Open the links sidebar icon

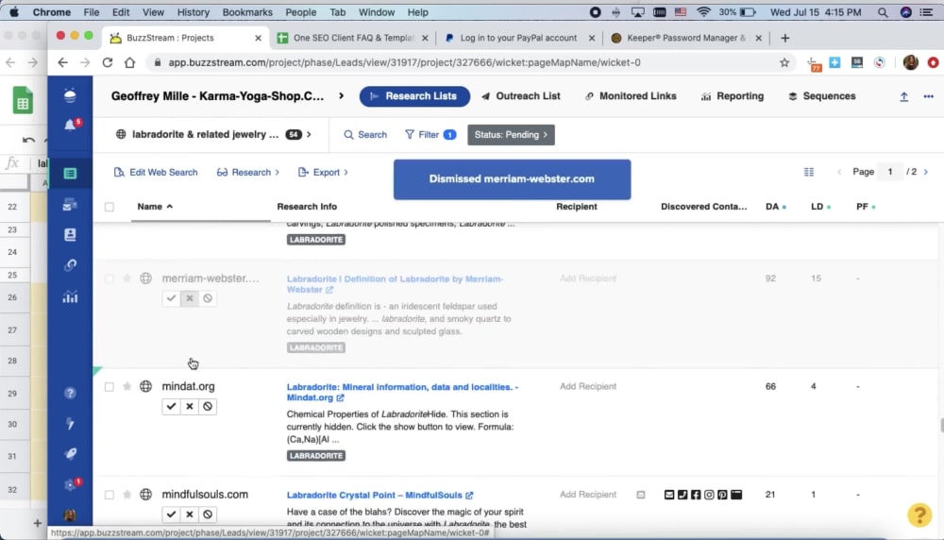[70, 265]
